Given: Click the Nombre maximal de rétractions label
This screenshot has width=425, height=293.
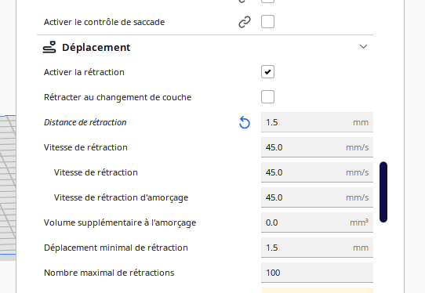Looking at the screenshot, I should tap(109, 273).
